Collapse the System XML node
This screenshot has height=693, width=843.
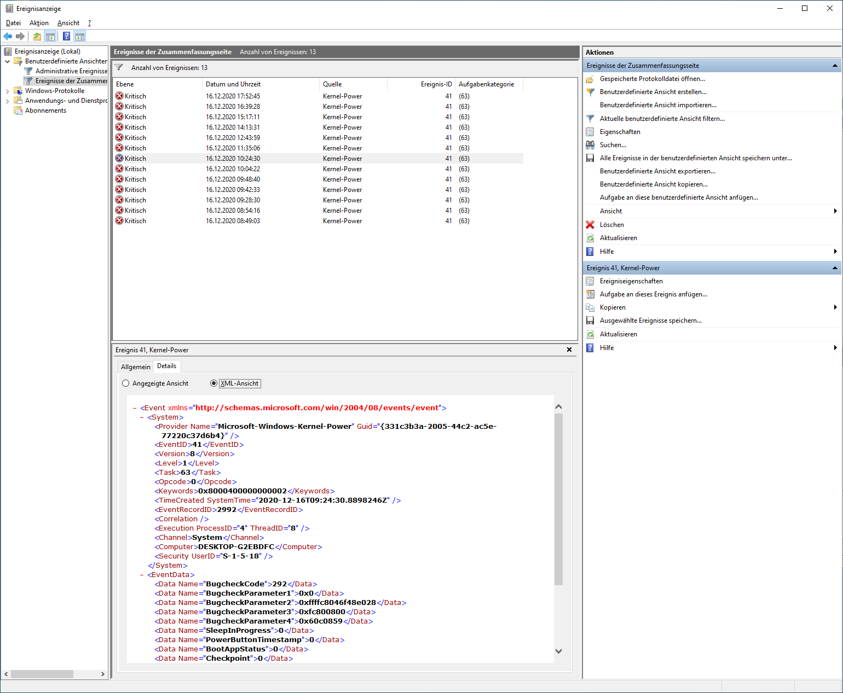tap(142, 417)
